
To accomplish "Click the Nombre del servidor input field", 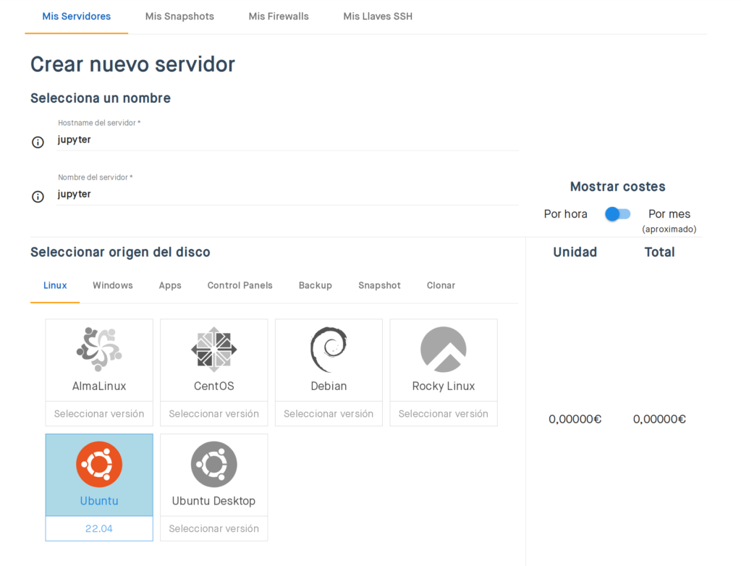I will point(288,195).
